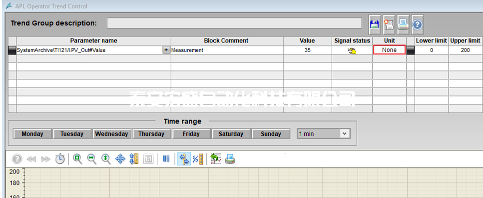
Task: Toggle percent axis scaling button
Action: click(198, 159)
